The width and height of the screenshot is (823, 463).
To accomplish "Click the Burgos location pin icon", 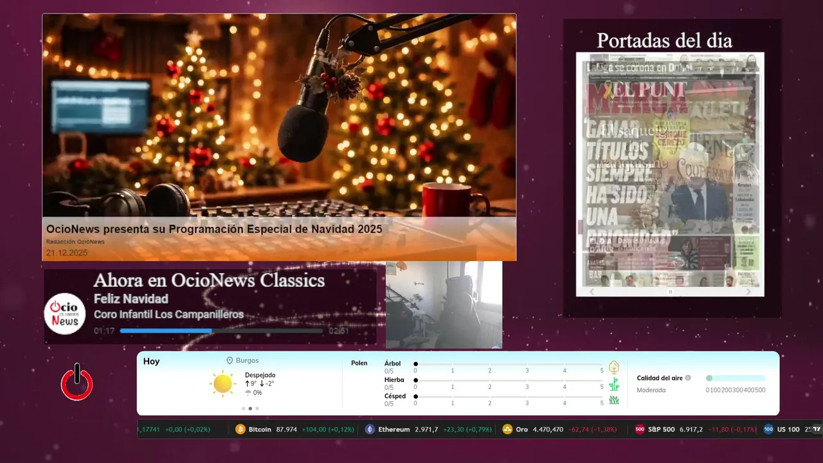I will coord(230,361).
